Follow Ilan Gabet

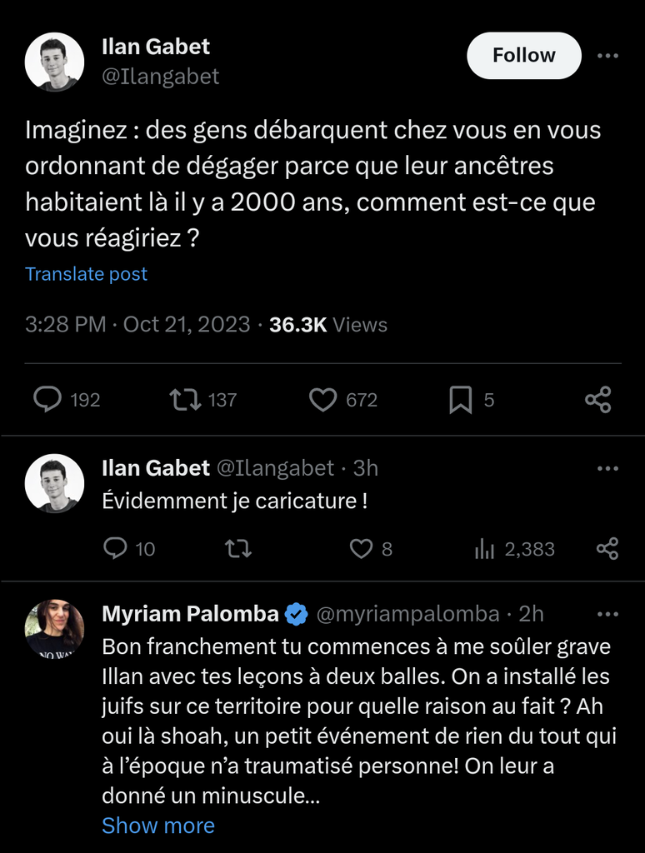tap(523, 56)
